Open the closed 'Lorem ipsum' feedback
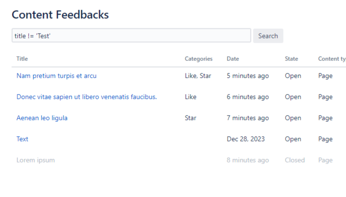The width and height of the screenshot is (346, 197). tap(36, 160)
